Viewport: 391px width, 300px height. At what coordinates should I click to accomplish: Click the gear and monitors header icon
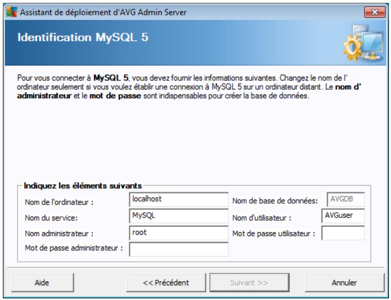[364, 43]
